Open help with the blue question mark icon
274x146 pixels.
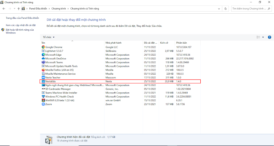(x=269, y=37)
